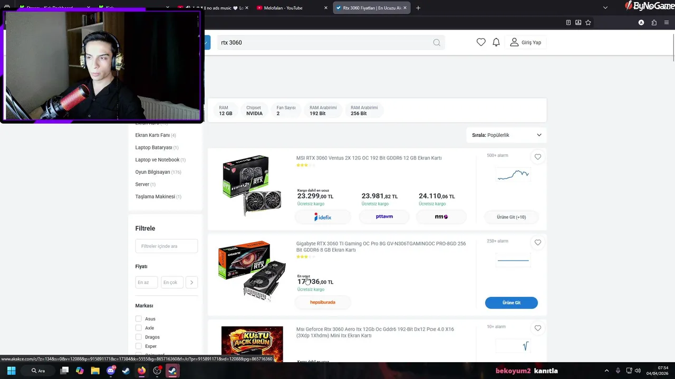The width and height of the screenshot is (675, 379).
Task: Check the Exper brand checkbox
Action: pyautogui.click(x=138, y=346)
